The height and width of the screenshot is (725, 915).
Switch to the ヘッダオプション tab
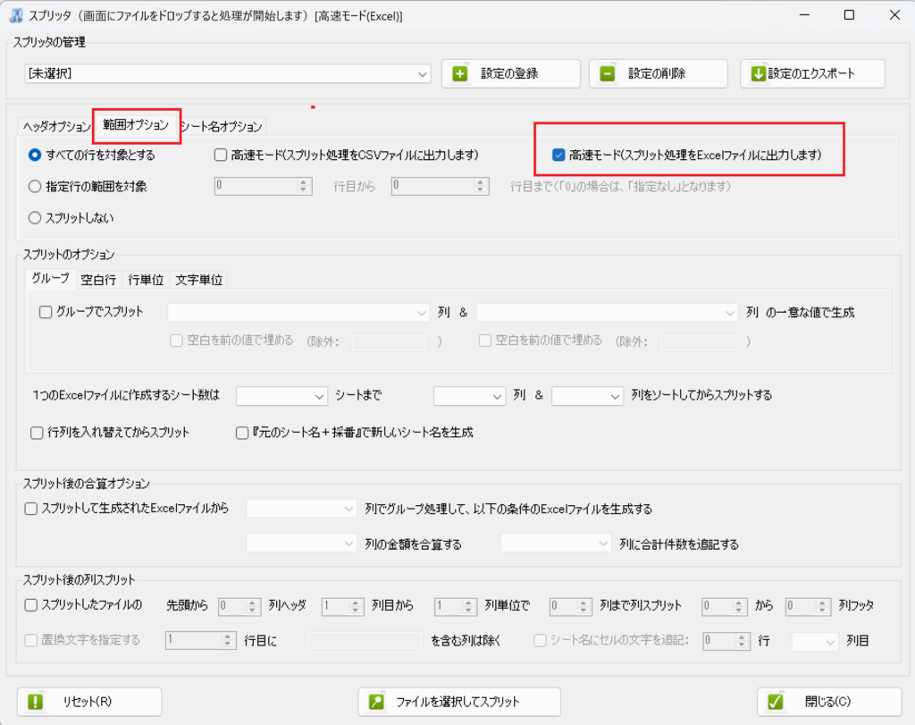click(x=56, y=126)
